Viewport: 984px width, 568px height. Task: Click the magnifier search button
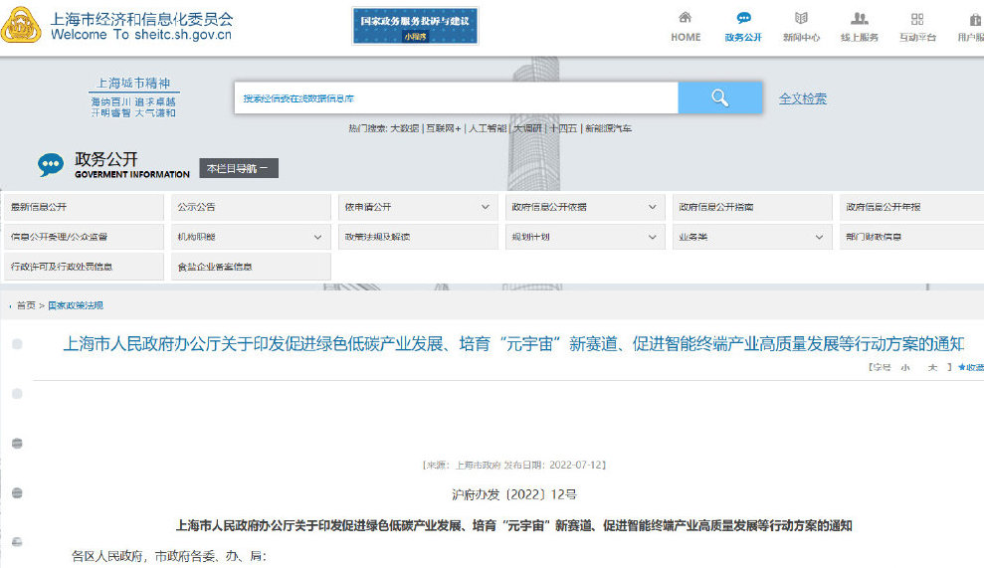(719, 97)
